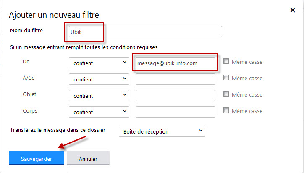The height and width of the screenshot is (173, 304).
Task: Tick Même casse checkbox for Corps row
Action: click(x=226, y=110)
